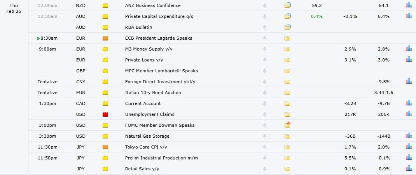Click the Italian 10-y Bond Auction event

pos(153,93)
